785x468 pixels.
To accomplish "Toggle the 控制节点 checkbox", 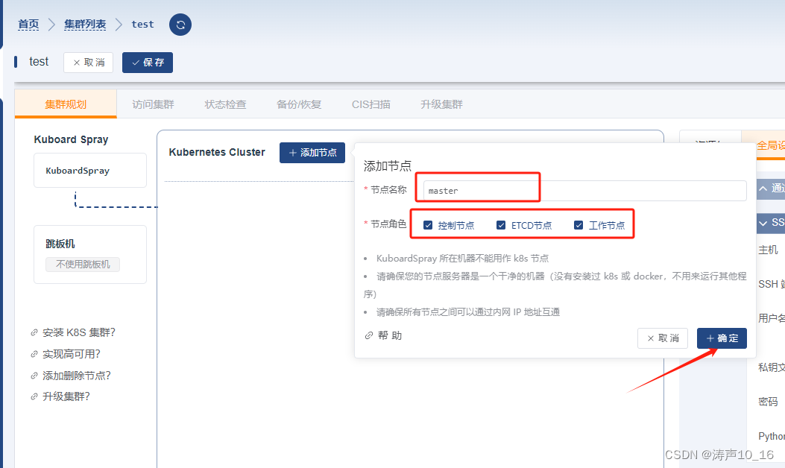I will coord(428,225).
